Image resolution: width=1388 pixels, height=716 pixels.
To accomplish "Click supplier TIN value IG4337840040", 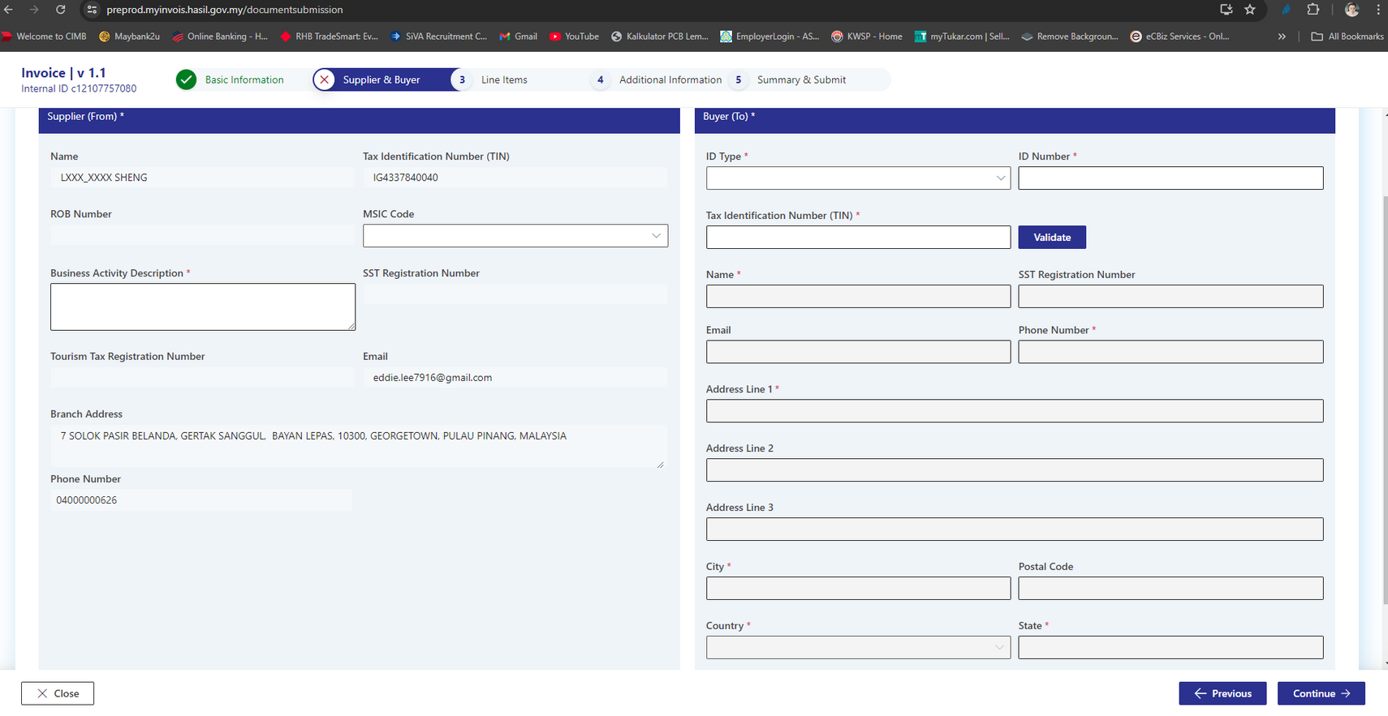I will tap(405, 178).
